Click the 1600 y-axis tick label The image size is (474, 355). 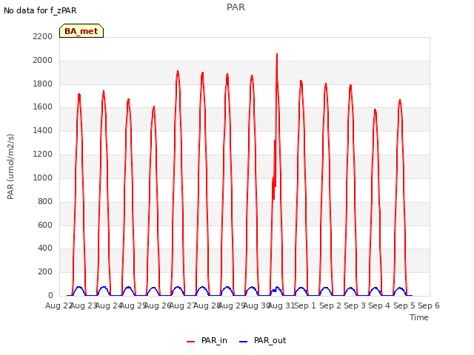click(x=43, y=106)
